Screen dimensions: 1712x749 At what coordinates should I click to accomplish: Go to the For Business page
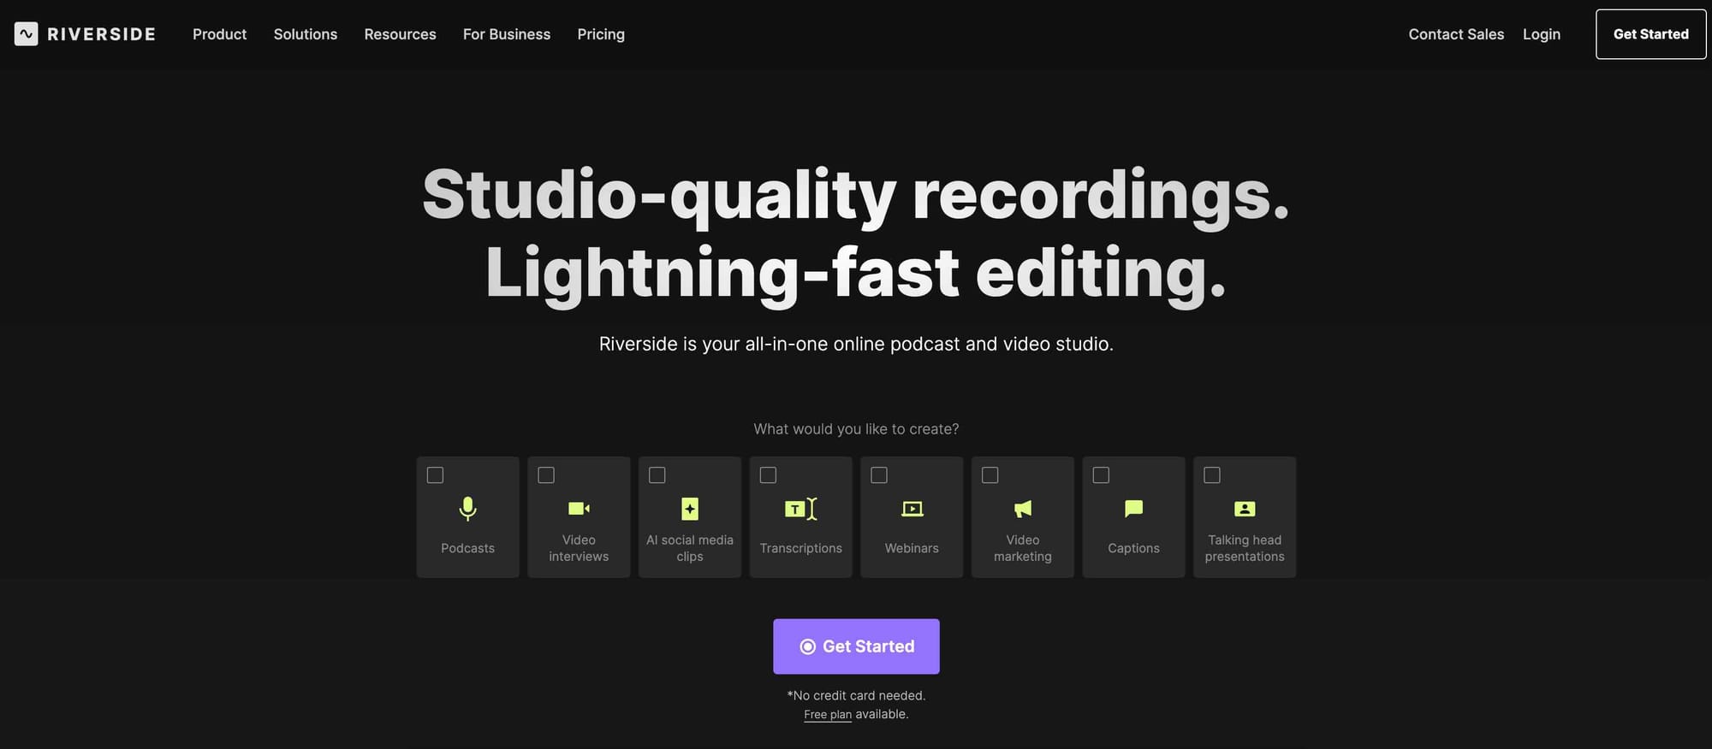(x=507, y=34)
